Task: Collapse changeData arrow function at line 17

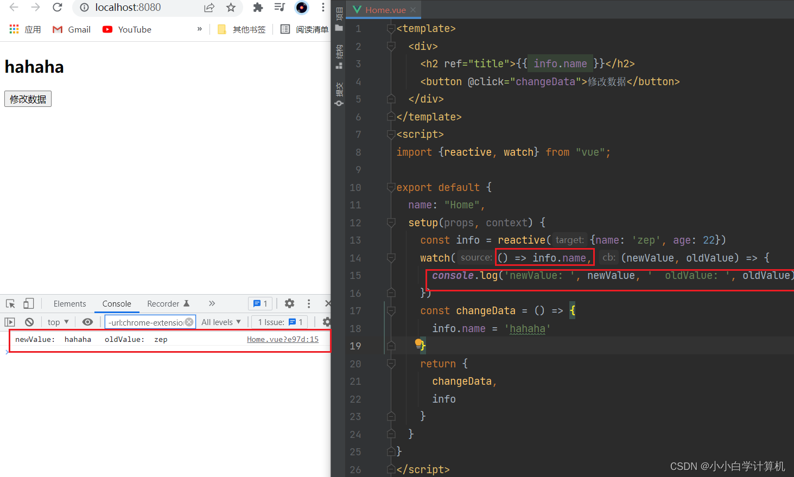Action: click(391, 311)
